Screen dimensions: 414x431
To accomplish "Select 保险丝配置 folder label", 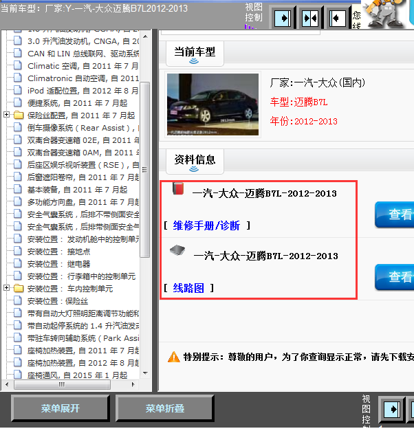I will coord(81,115).
